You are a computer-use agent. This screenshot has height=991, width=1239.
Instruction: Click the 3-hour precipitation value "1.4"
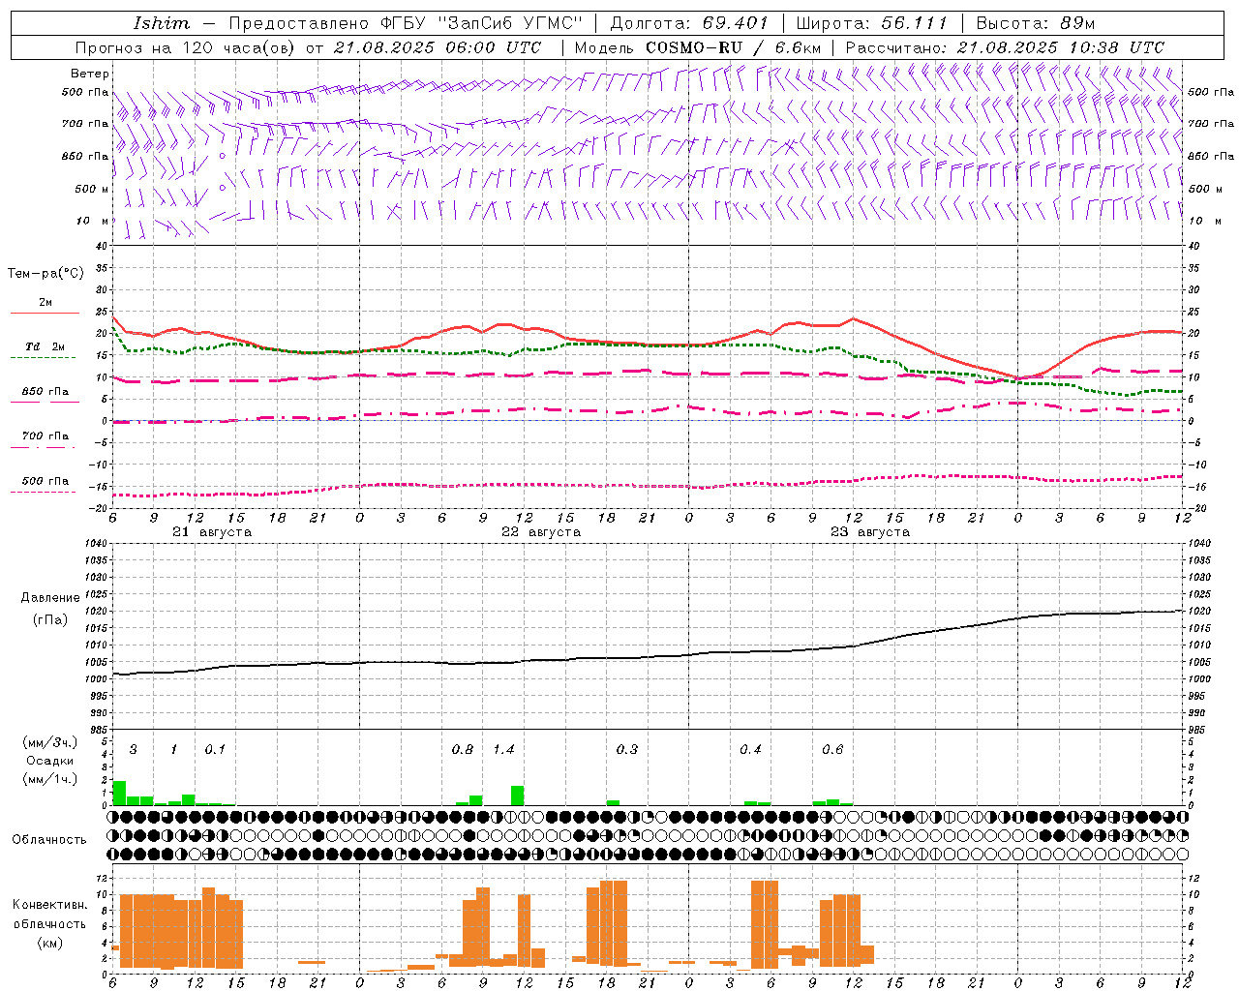[504, 750]
